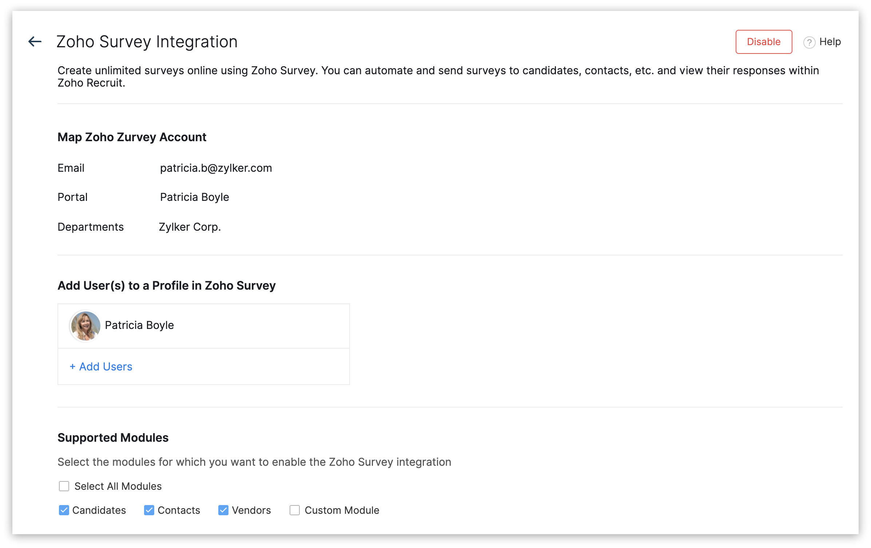Click Patricia Boyle's profile avatar
The height and width of the screenshot is (548, 871).
[85, 326]
